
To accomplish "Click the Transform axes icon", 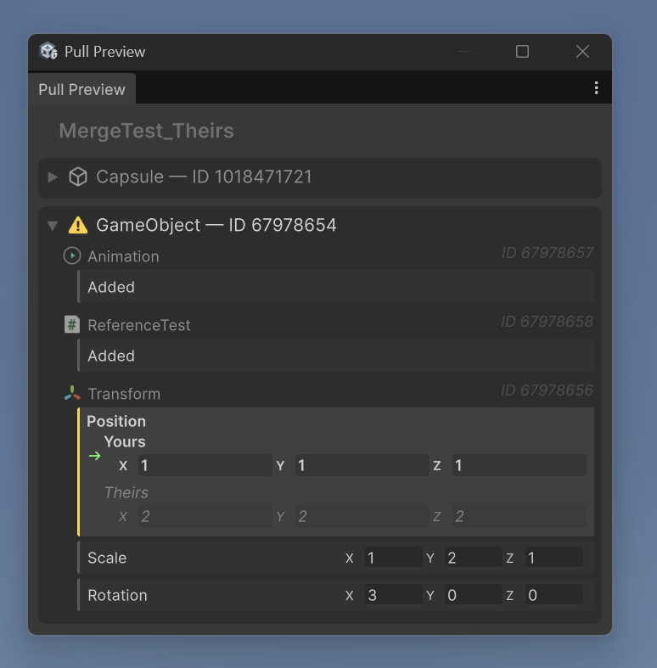I will pos(72,393).
